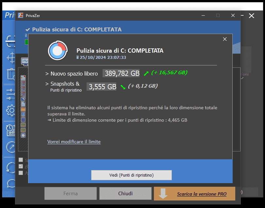The width and height of the screenshot is (265, 208).
Task: Click the monitor activity icon
Action: pos(25,61)
